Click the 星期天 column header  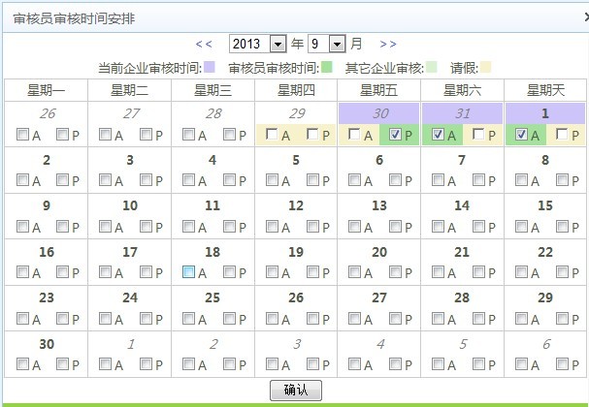tap(545, 90)
